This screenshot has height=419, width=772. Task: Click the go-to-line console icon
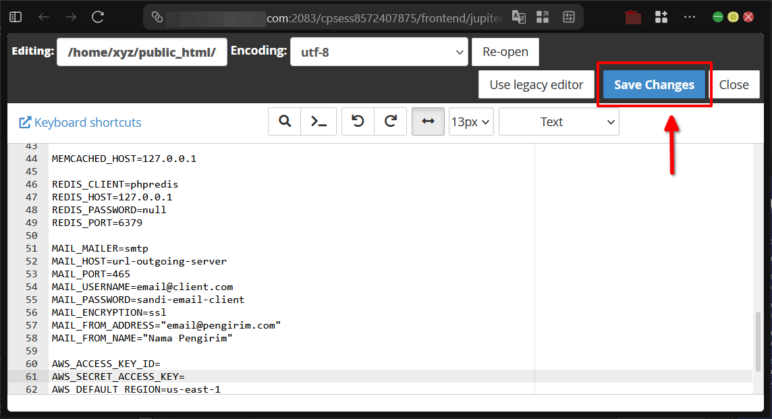click(x=318, y=121)
